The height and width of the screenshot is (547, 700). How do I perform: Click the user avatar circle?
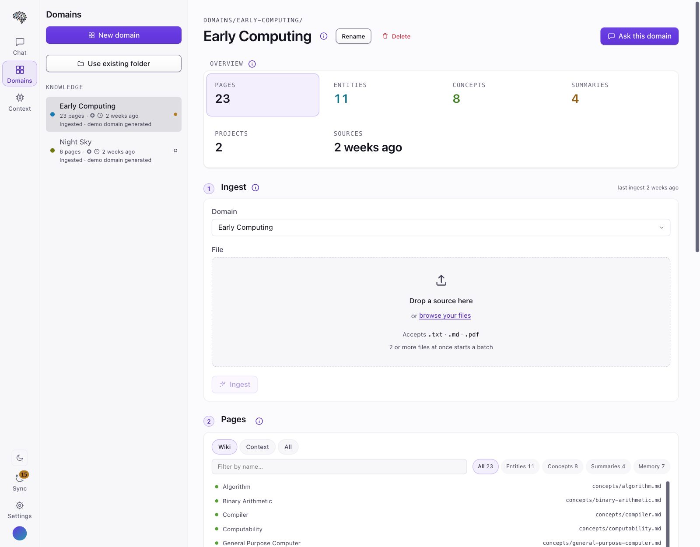pos(20,533)
